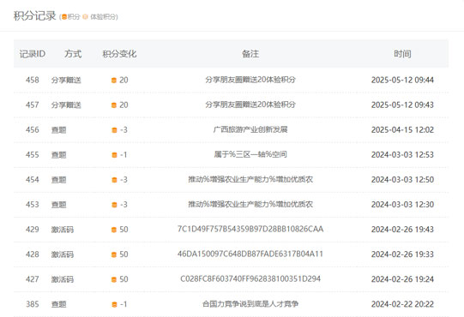Screen dimensions: 464x317
Task: Click the 时间 column header
Action: pos(402,54)
